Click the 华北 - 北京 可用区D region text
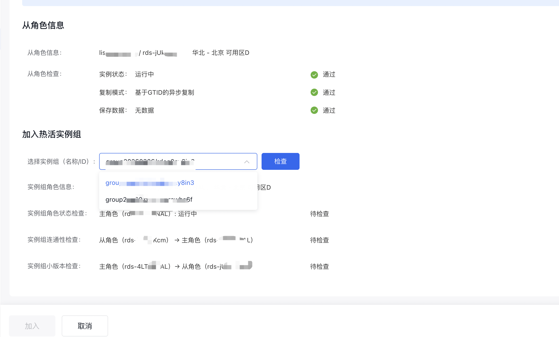The width and height of the screenshot is (559, 337). 221,53
